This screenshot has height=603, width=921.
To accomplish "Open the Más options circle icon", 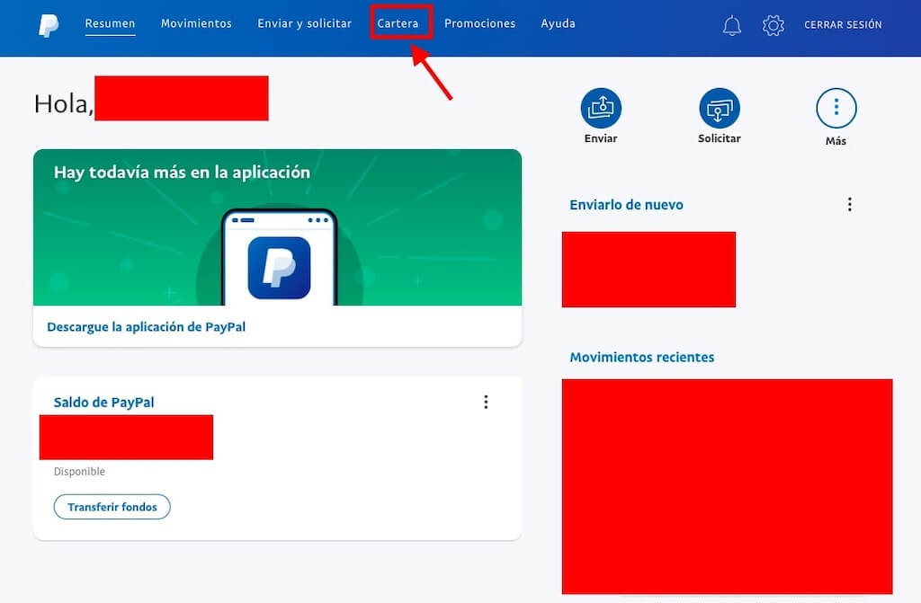I will point(836,108).
